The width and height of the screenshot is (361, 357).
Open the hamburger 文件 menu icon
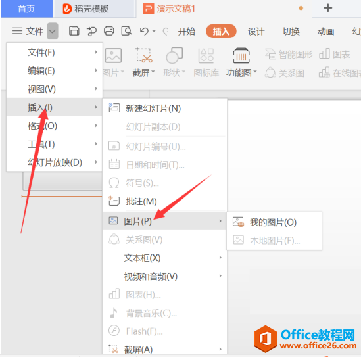[17, 31]
